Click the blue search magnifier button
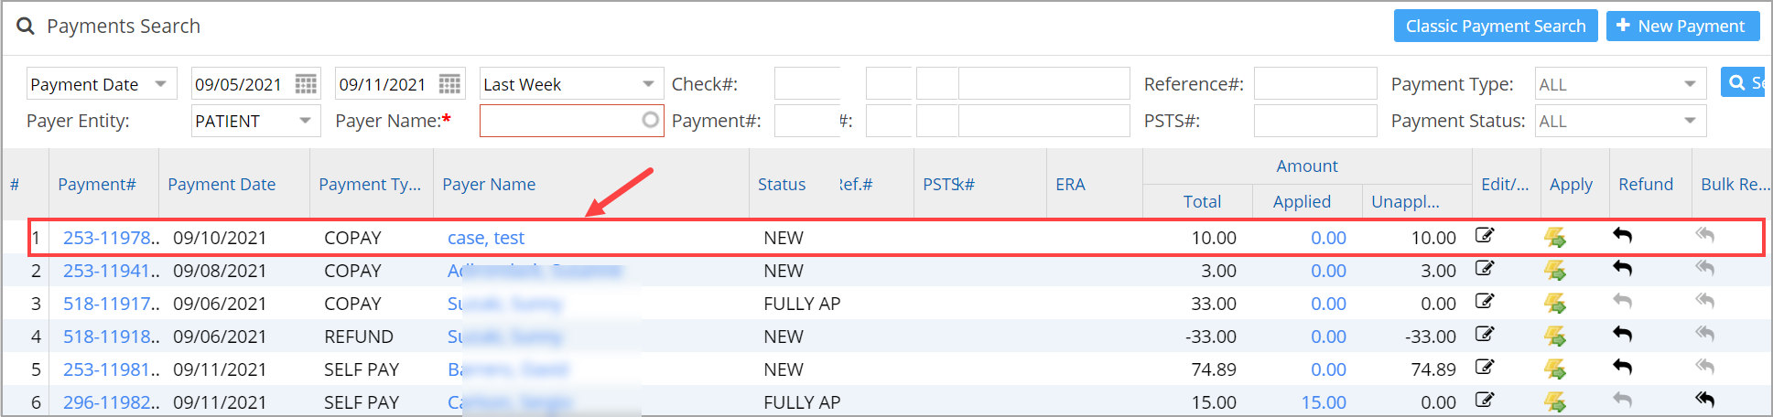Screen dimensions: 1773x417 [x=1742, y=82]
